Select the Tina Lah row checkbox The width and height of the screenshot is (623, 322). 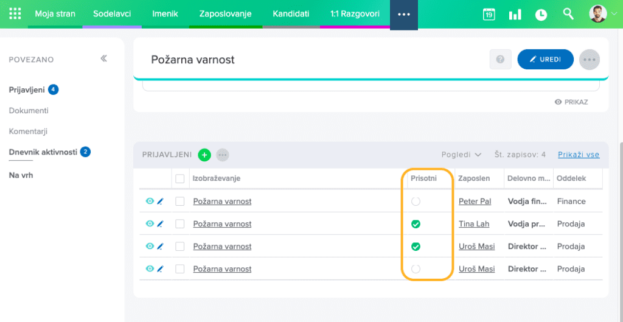pyautogui.click(x=180, y=224)
